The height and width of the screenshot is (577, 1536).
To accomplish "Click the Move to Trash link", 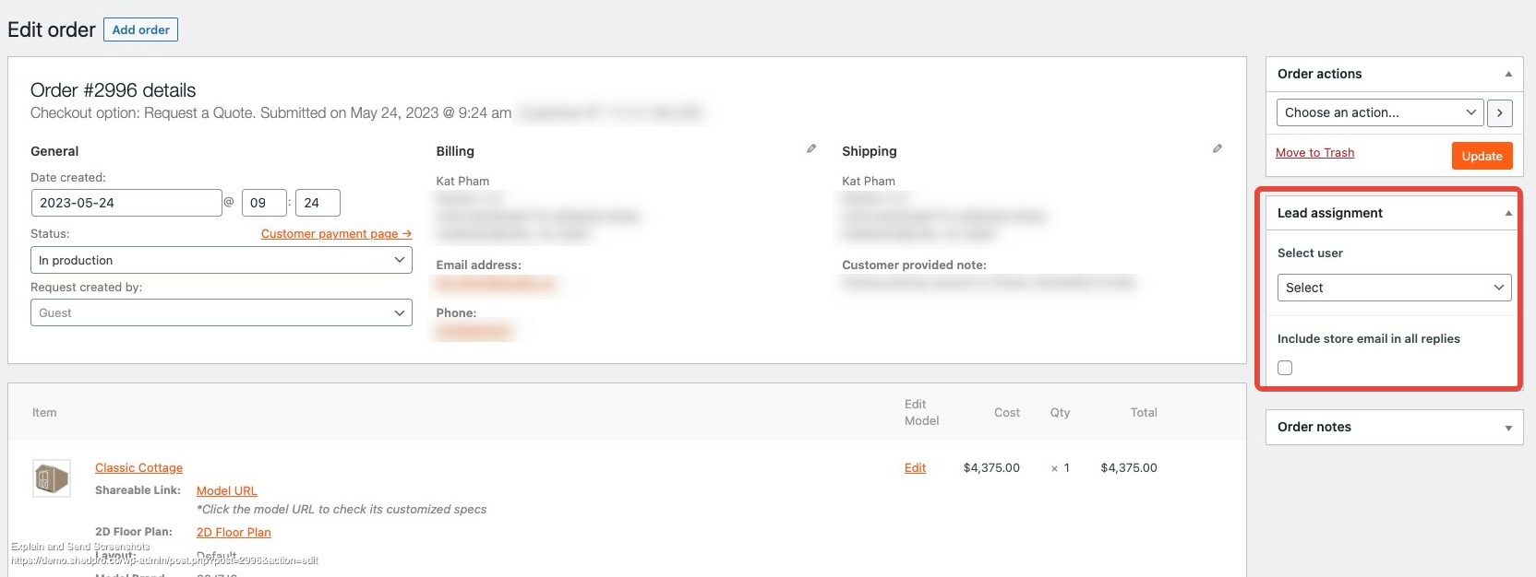I will [1314, 153].
